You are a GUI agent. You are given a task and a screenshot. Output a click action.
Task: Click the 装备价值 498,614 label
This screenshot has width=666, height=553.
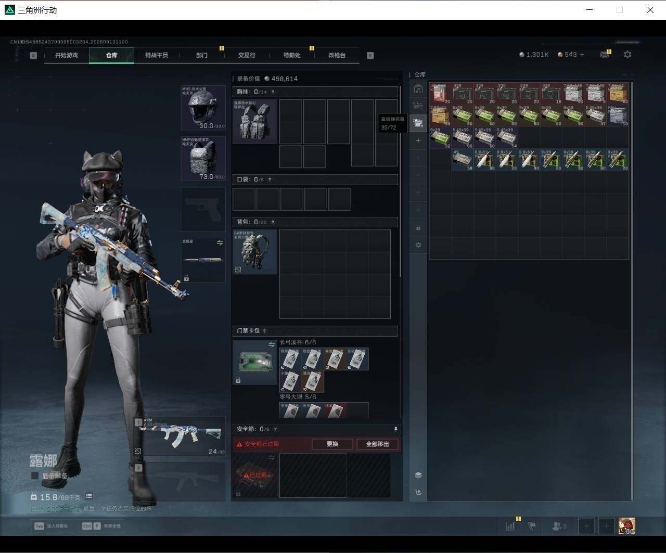coord(267,79)
